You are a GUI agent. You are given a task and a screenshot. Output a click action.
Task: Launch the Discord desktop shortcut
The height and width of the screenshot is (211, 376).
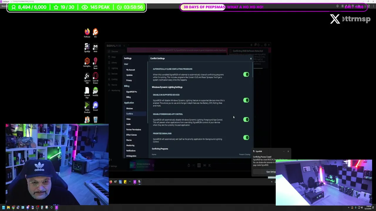tap(95, 106)
